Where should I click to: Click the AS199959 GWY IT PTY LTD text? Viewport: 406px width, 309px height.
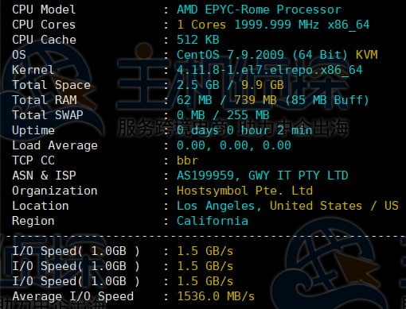coord(263,176)
